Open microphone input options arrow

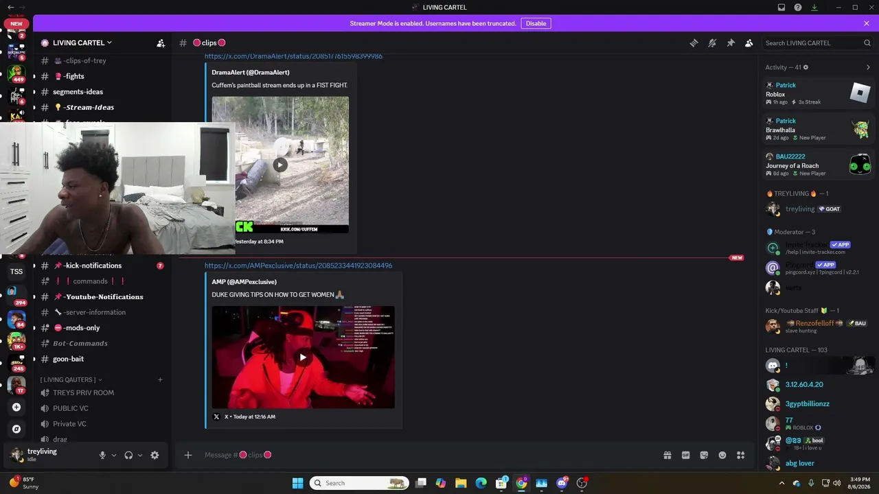coord(114,455)
